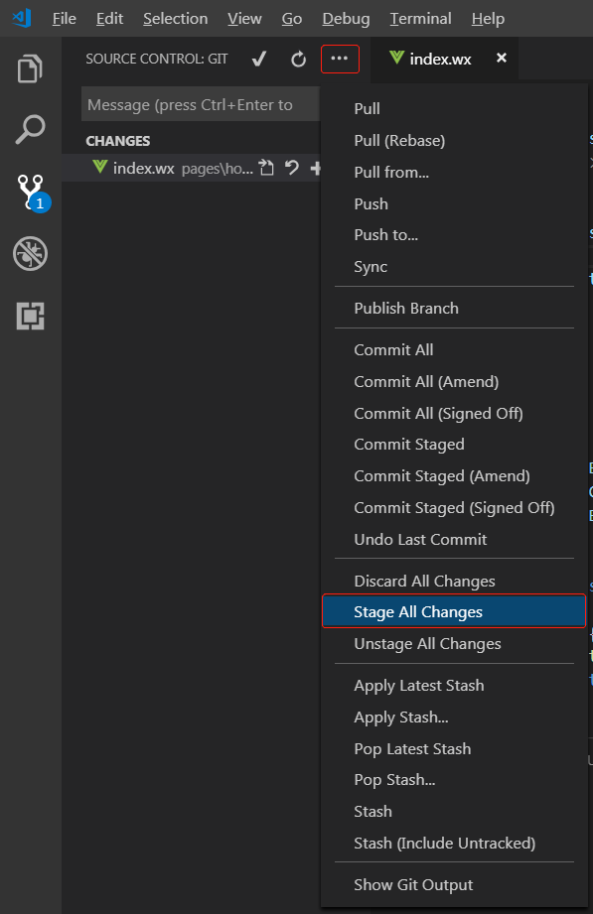Discard changes icon for index.wx
593x914 pixels.
pyautogui.click(x=291, y=168)
